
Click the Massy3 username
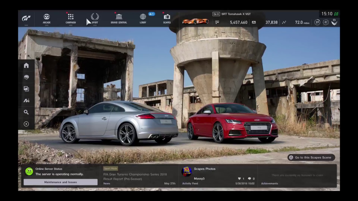tap(199, 179)
